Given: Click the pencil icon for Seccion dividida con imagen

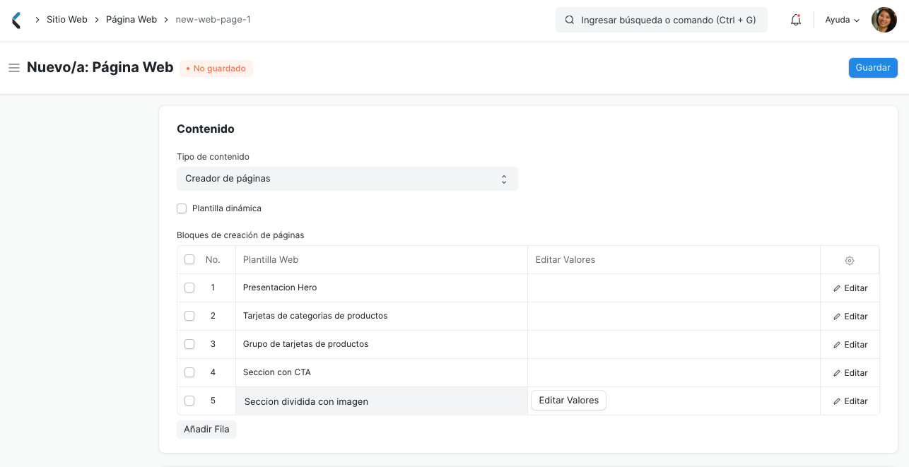Looking at the screenshot, I should coord(836,401).
